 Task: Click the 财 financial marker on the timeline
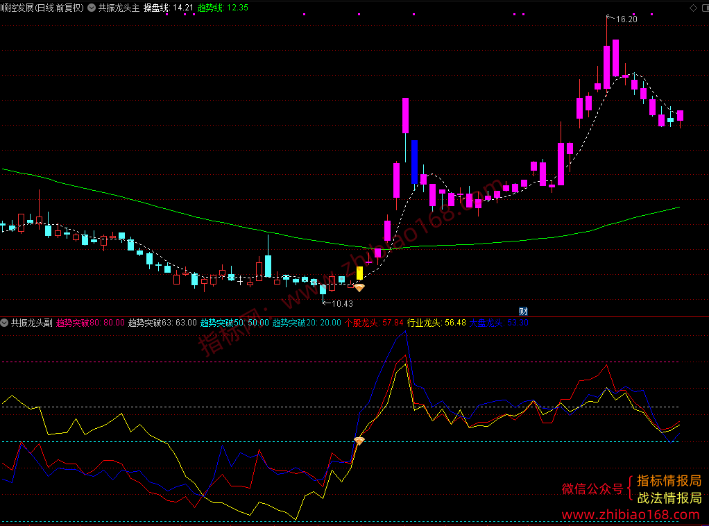[x=523, y=311]
